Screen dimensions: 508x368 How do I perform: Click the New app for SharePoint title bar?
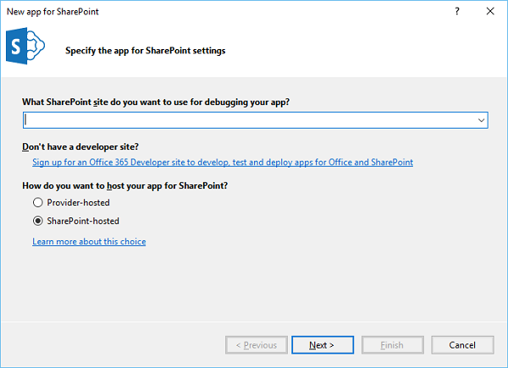pyautogui.click(x=212, y=12)
